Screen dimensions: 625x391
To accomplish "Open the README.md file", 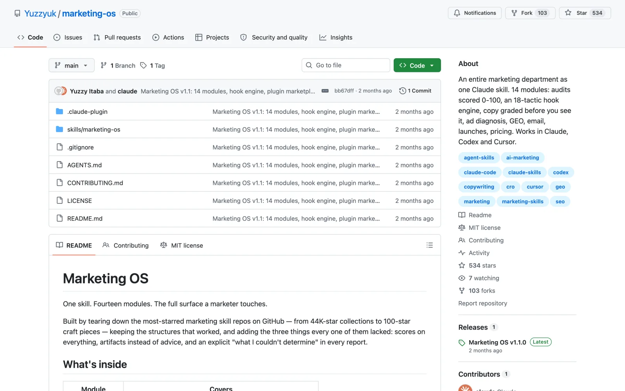I will [x=85, y=219].
